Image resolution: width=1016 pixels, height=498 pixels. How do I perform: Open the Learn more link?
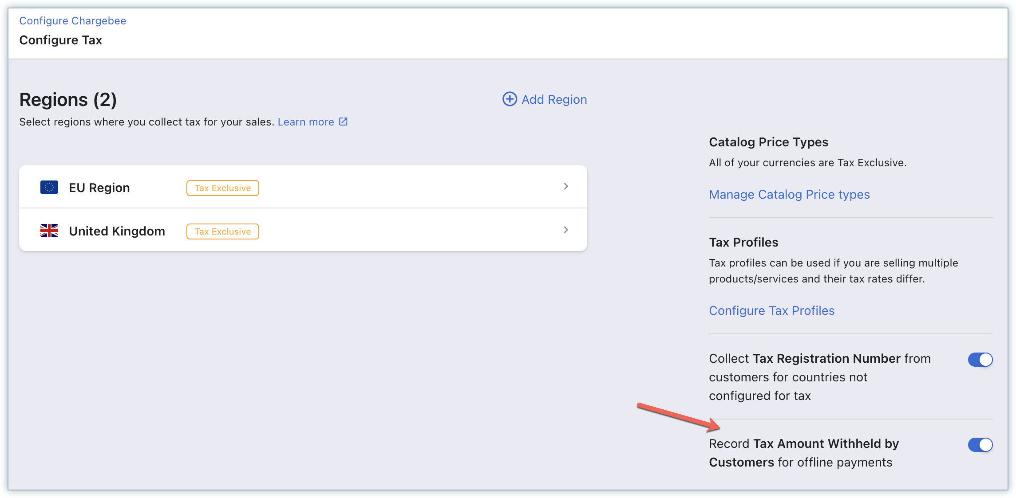[305, 122]
